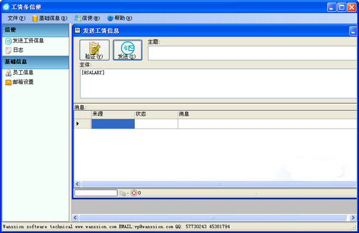Screen dimensions: 359x233
Task: Open the 基础信息(B) menu
Action: coord(50,18)
